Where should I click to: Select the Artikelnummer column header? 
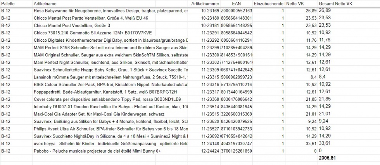click(205, 3)
